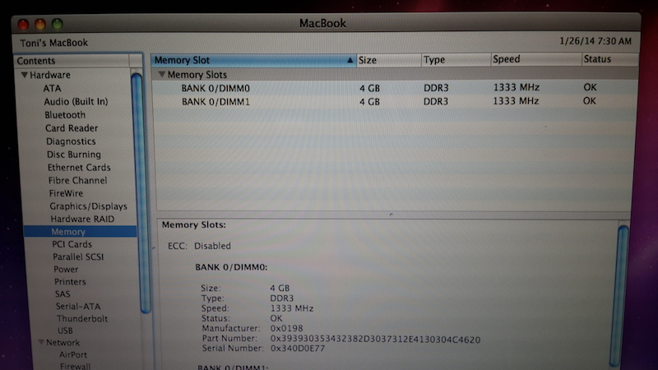This screenshot has width=658, height=370.
Task: Sort by the Size column header
Action: [x=387, y=60]
